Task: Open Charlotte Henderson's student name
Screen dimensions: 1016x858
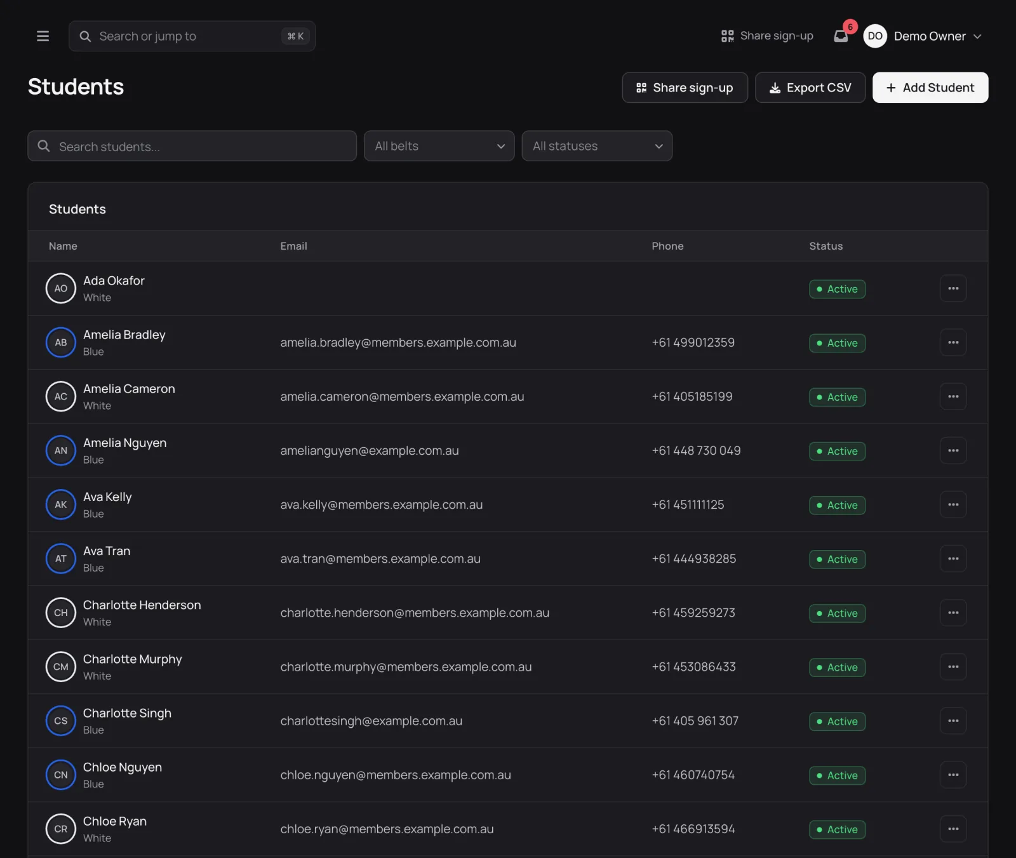Action: point(142,605)
